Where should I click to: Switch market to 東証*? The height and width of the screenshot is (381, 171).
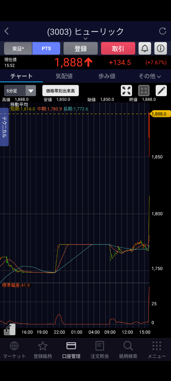pos(18,49)
